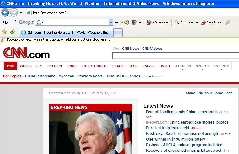Expand the Google search box dropdown
239x154 pixels.
coord(111,22)
